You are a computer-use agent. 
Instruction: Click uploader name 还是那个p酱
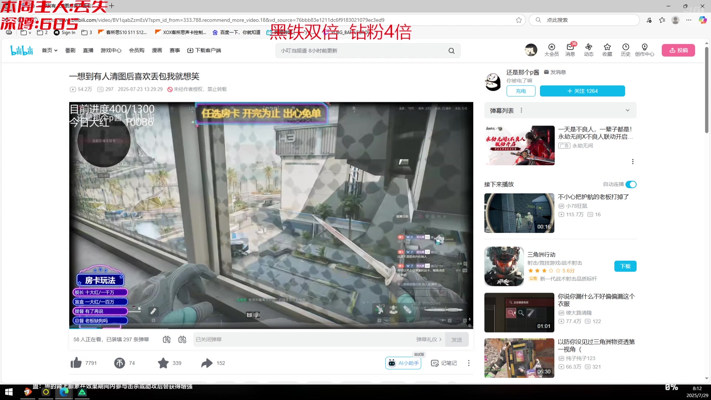[523, 72]
